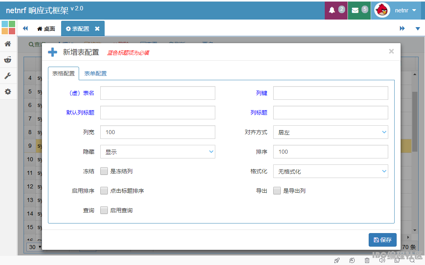Screen dimensions: 425x265
Task: Click the tab scroll left double-arrow
Action: click(x=25, y=28)
